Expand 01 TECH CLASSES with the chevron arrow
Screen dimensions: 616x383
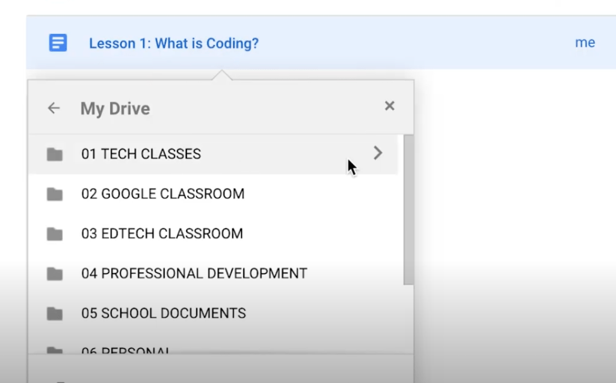pyautogui.click(x=378, y=153)
